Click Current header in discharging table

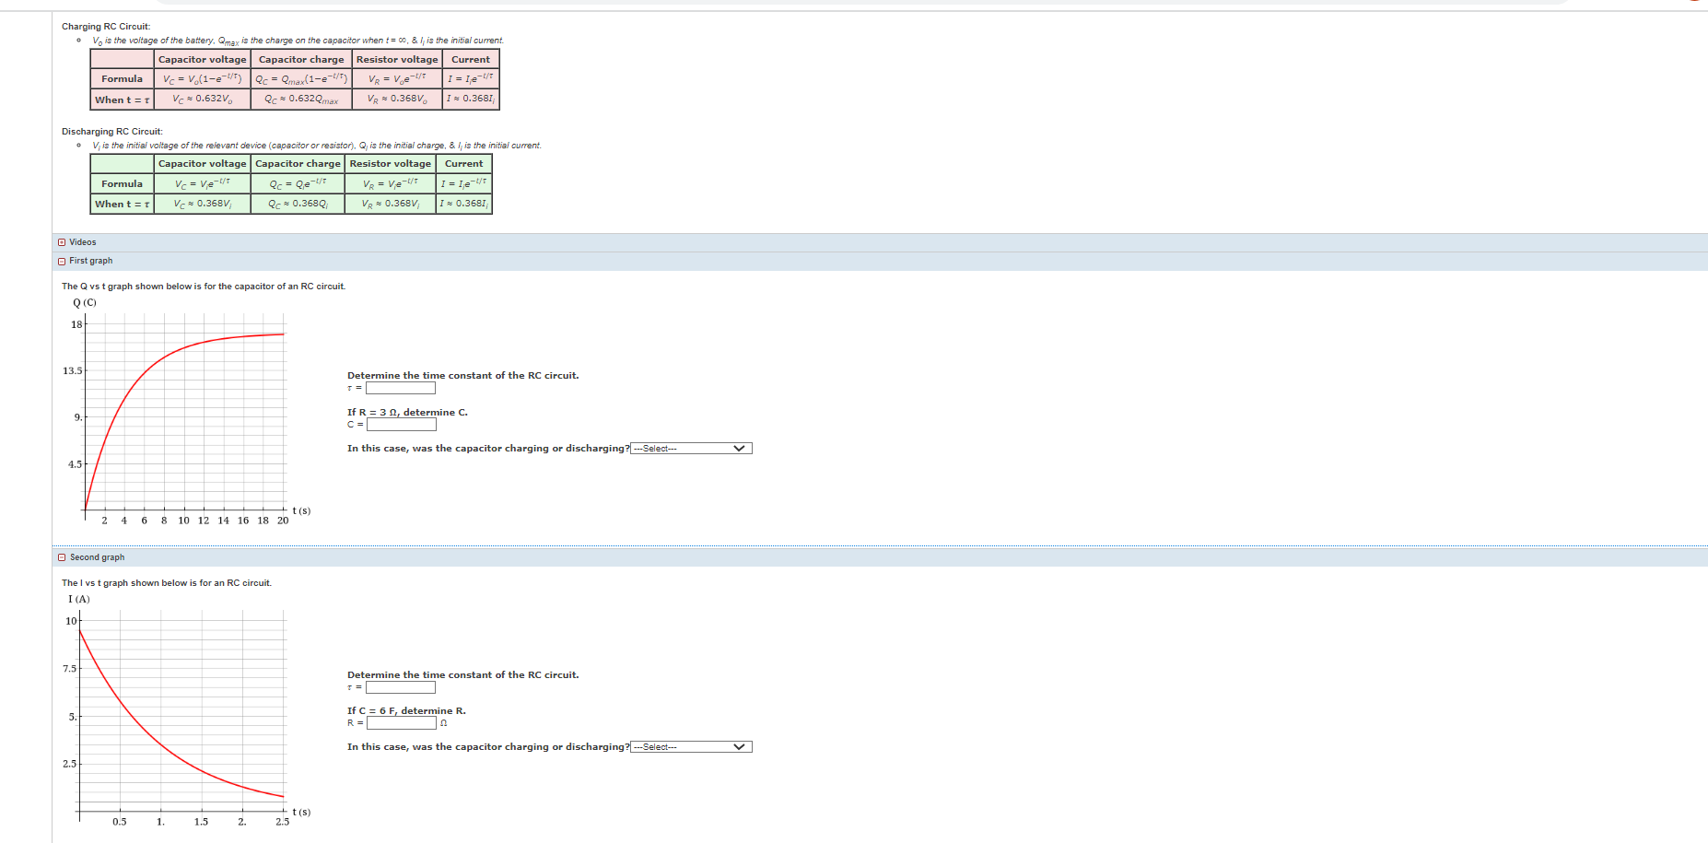(x=464, y=163)
